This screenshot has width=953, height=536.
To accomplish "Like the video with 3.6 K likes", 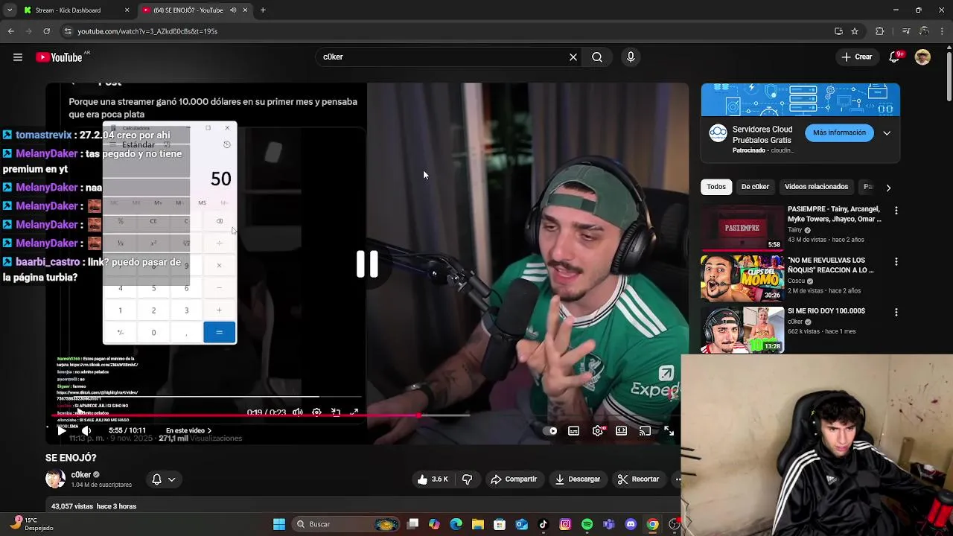I will click(x=433, y=479).
